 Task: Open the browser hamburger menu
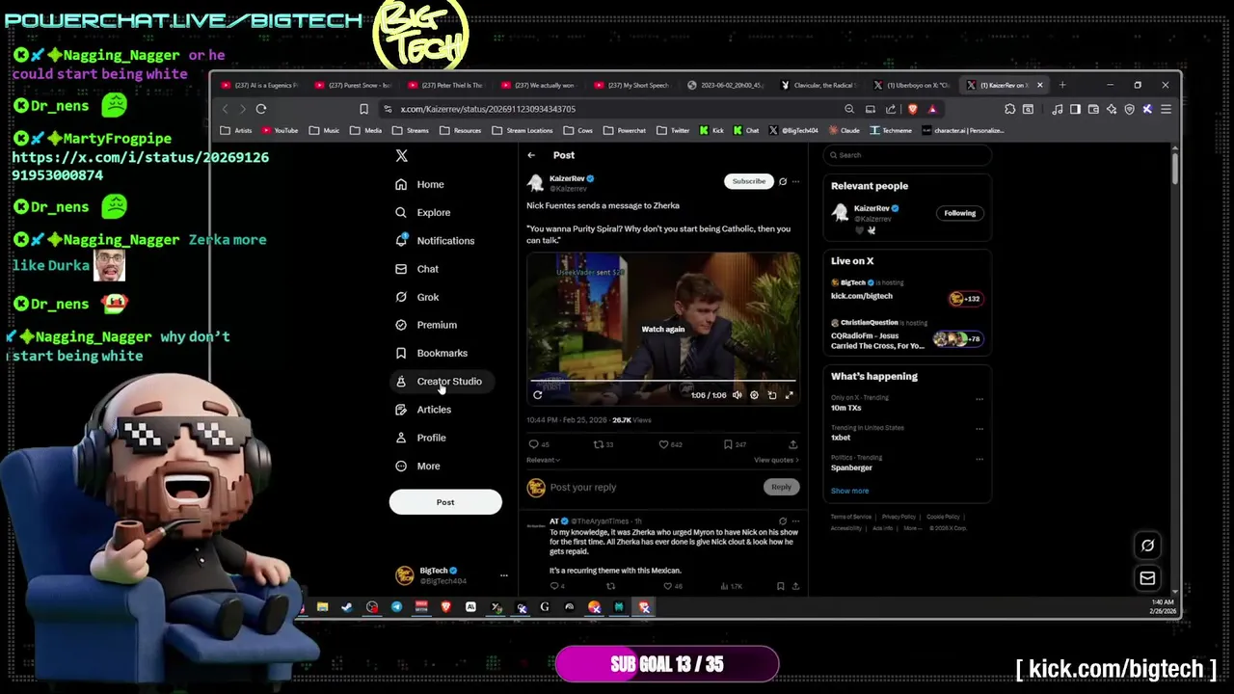pos(1166,109)
